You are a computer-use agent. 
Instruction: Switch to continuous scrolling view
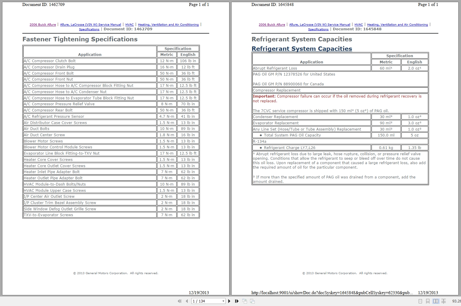(428, 301)
